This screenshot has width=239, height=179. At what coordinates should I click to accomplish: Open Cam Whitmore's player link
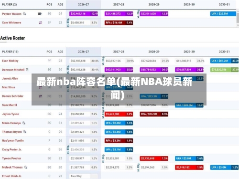point(11,22)
